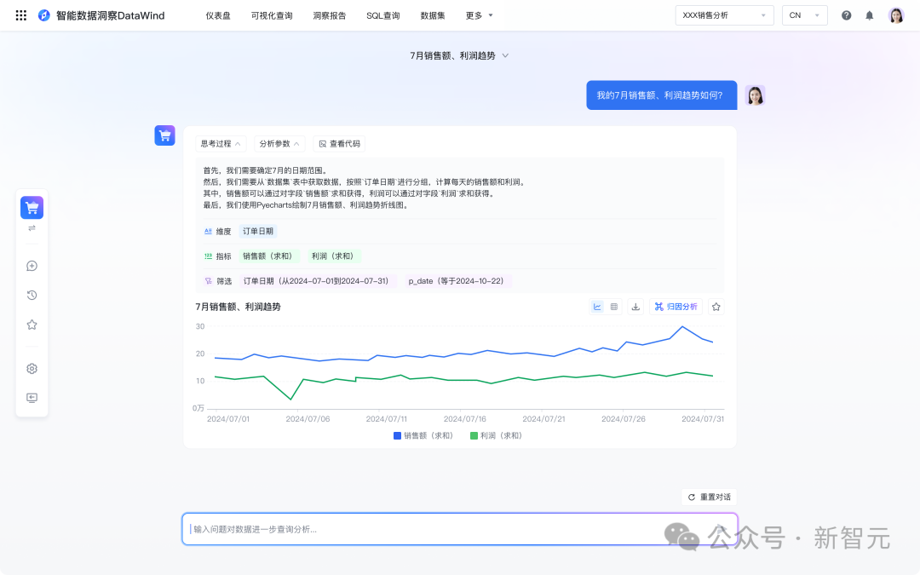The width and height of the screenshot is (920, 575).
Task: Click 查看代码 button
Action: [339, 144]
